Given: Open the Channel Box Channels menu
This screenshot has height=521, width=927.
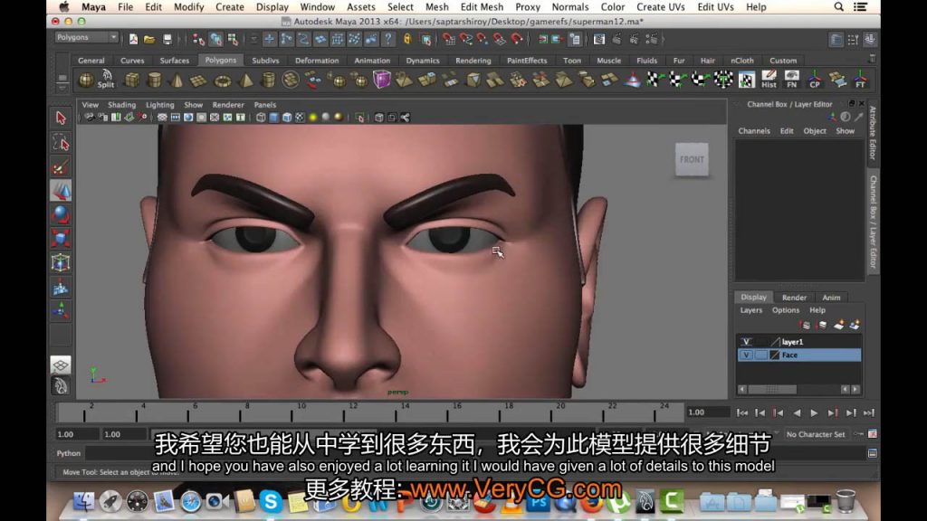Looking at the screenshot, I should click(754, 131).
